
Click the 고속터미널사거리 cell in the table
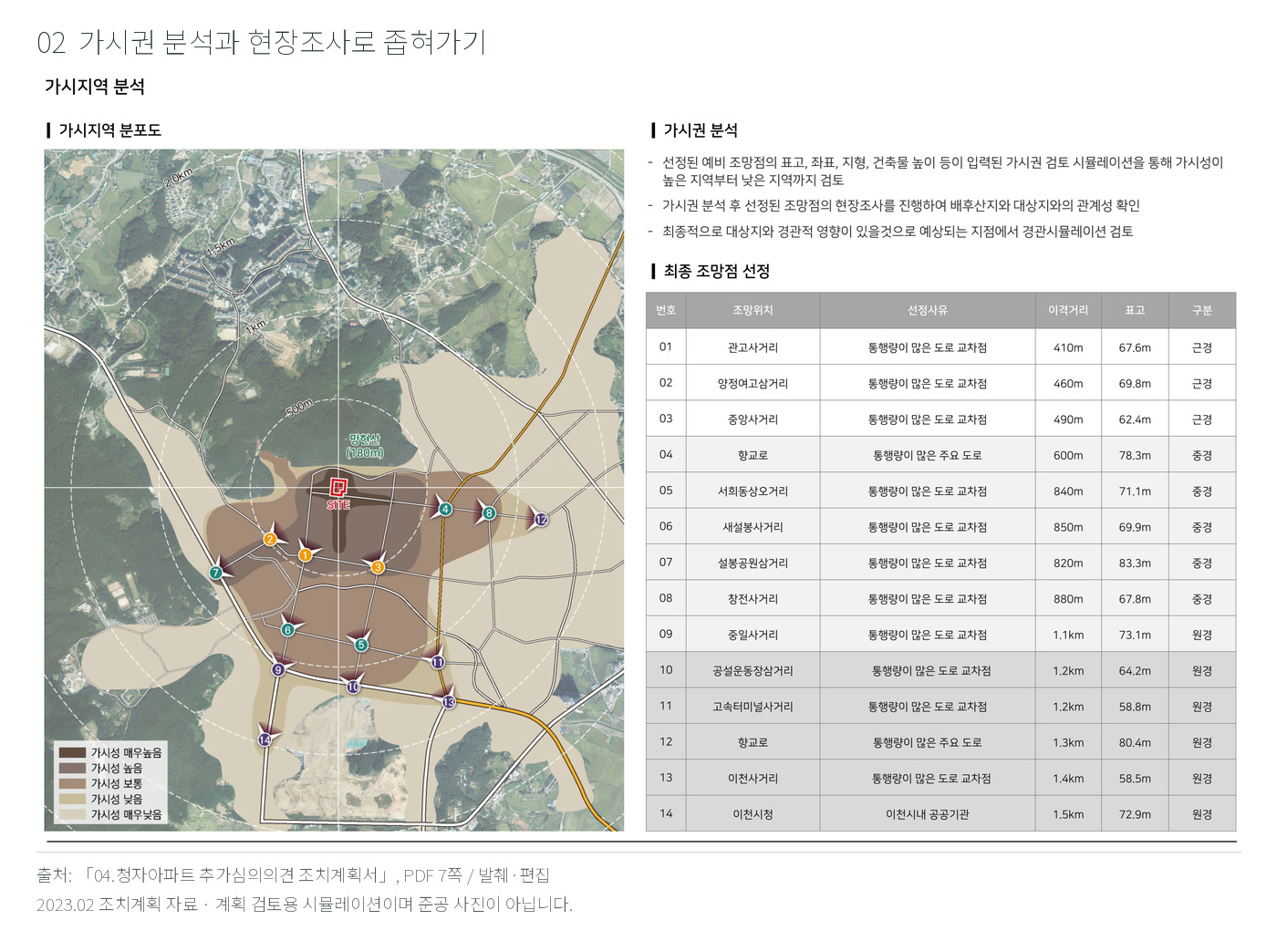click(753, 707)
